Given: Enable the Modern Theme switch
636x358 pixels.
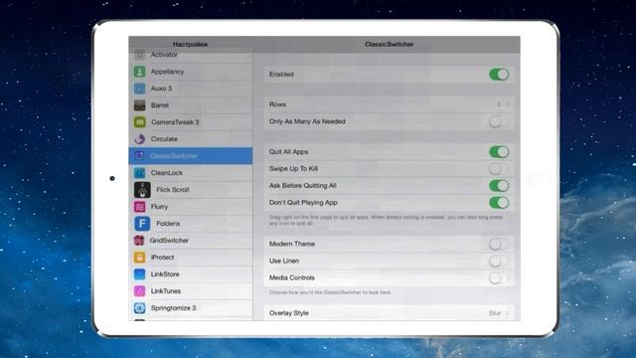Looking at the screenshot, I should (x=499, y=244).
